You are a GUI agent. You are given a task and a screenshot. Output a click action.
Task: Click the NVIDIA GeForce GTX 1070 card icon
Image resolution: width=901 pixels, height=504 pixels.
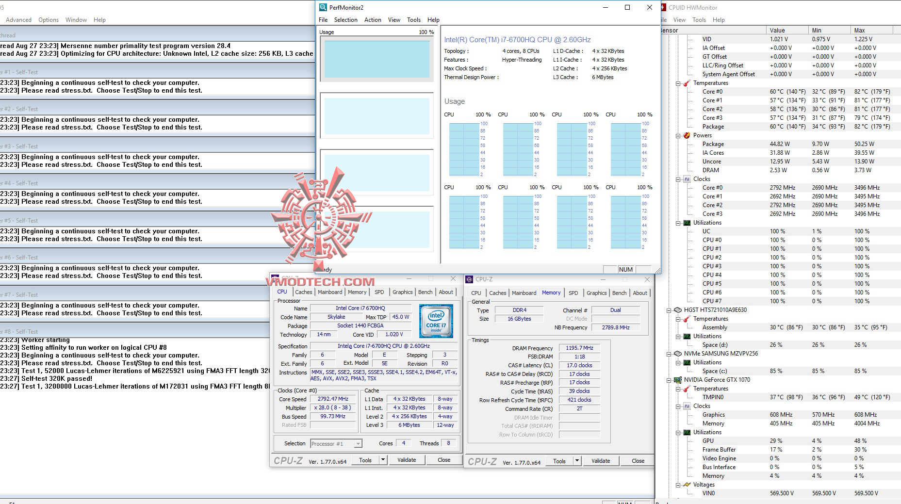677,380
